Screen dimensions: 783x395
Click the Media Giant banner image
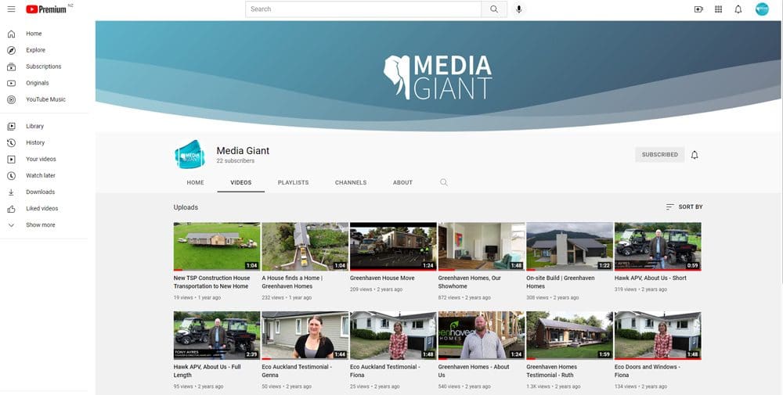click(439, 77)
